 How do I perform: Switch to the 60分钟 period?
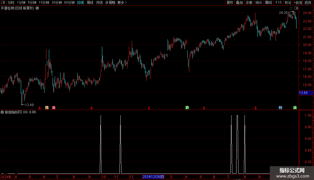tap(69, 2)
